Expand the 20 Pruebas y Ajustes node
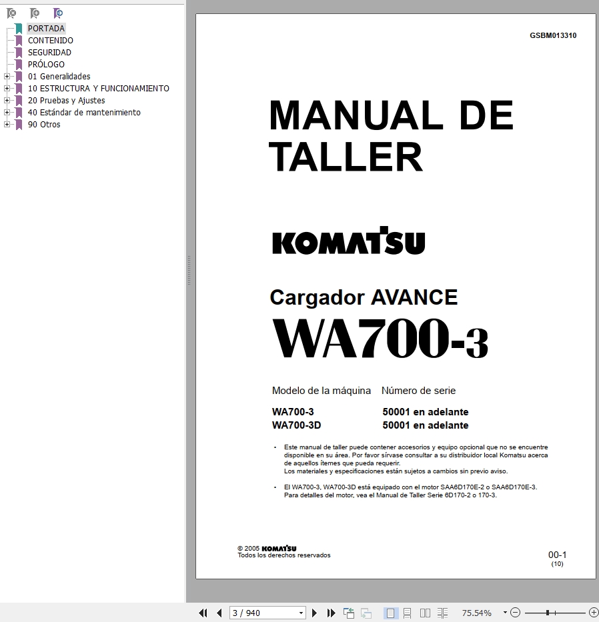Screen dimensions: 599x622 coord(7,101)
